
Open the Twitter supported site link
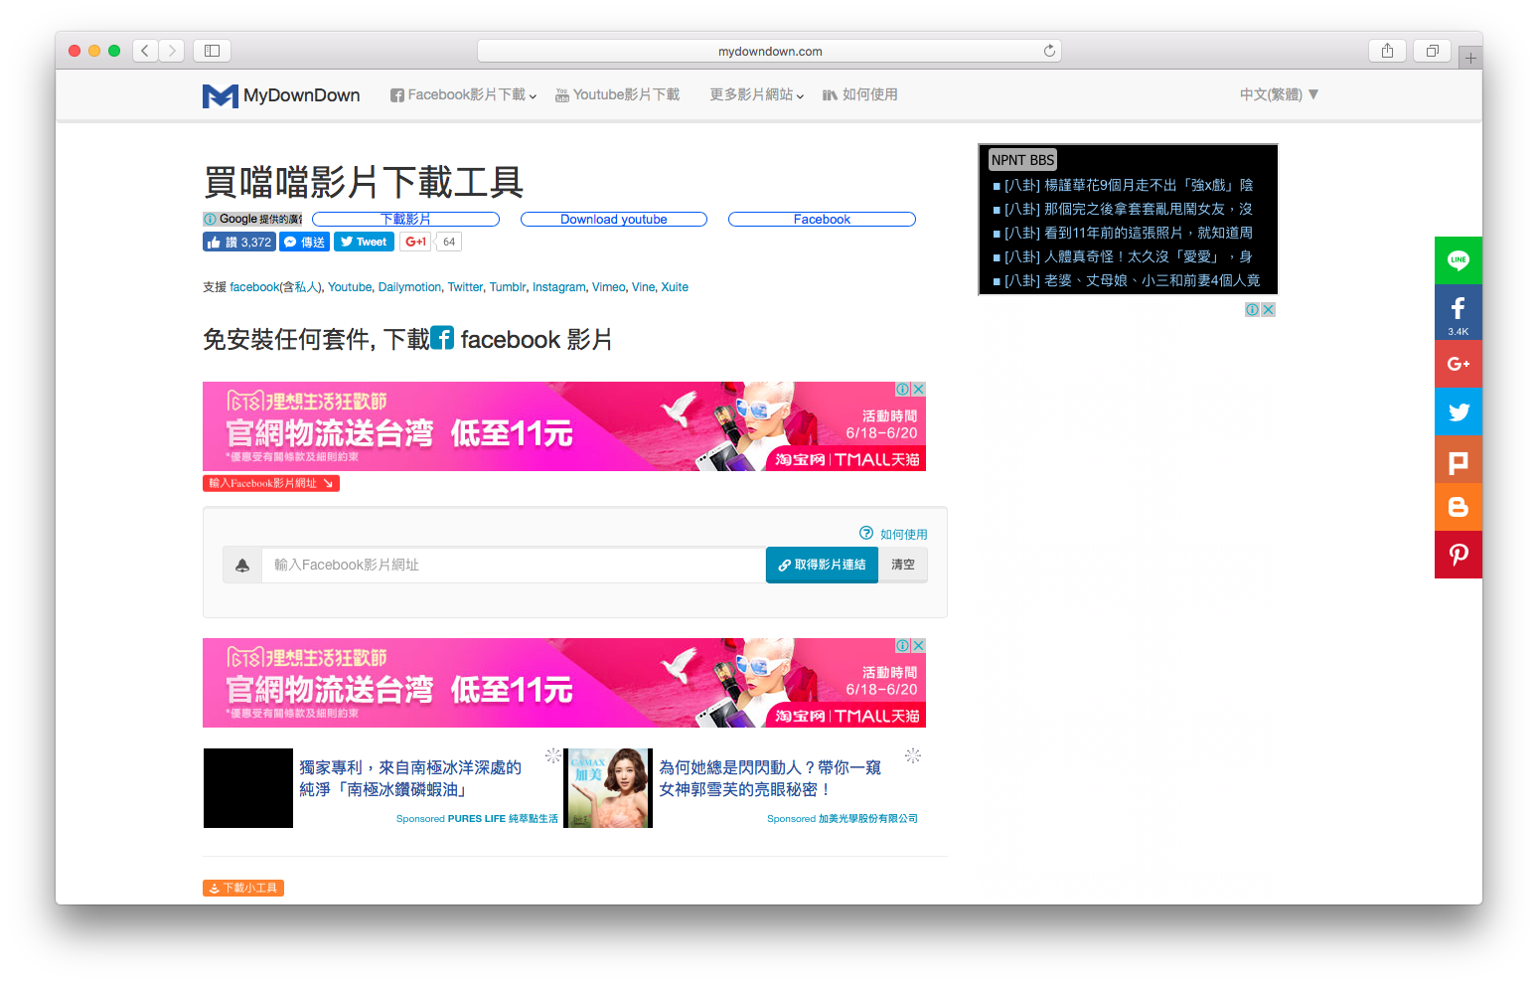pos(465,287)
